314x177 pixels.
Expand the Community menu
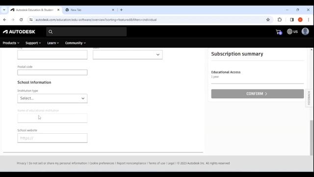(x=76, y=43)
